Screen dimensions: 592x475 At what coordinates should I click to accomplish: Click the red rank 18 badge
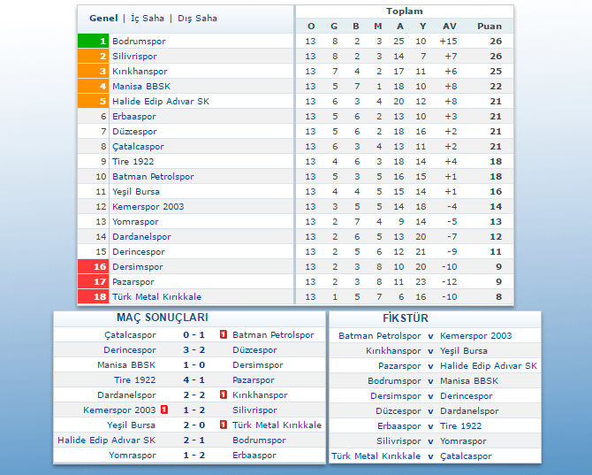coord(94,297)
